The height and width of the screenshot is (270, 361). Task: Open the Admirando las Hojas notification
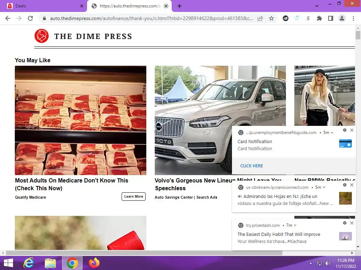point(286,200)
